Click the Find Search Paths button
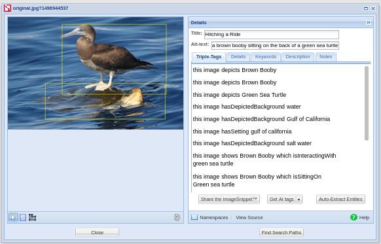The height and width of the screenshot is (244, 381). pyautogui.click(x=281, y=233)
